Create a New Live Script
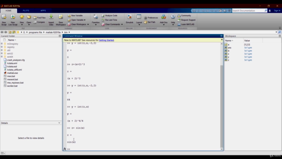The image size is (282, 159). point(13,20)
